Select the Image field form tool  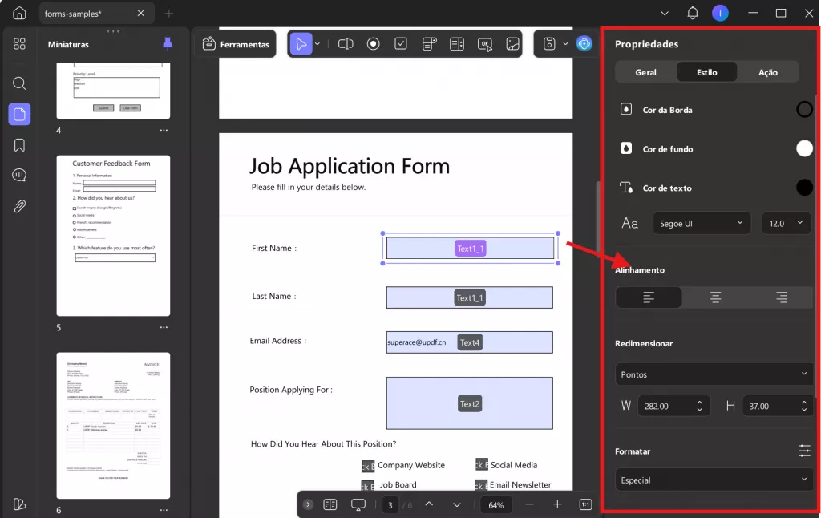tap(512, 44)
